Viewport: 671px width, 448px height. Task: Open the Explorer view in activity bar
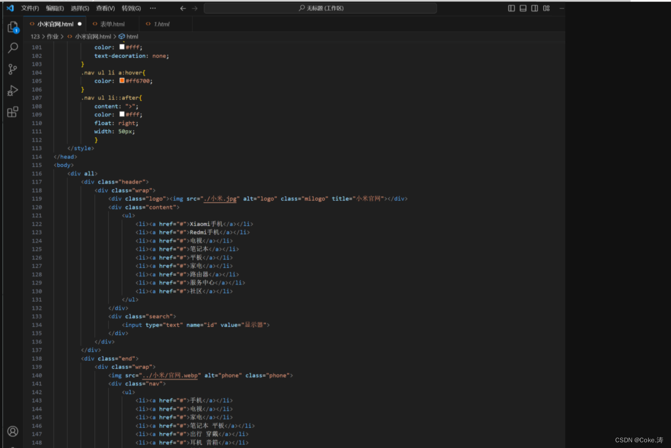pos(13,27)
